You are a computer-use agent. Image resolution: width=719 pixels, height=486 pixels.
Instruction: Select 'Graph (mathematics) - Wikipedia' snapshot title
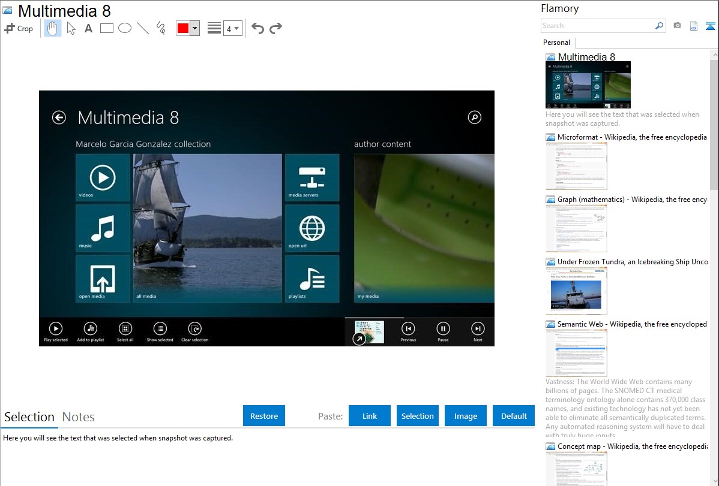(632, 200)
